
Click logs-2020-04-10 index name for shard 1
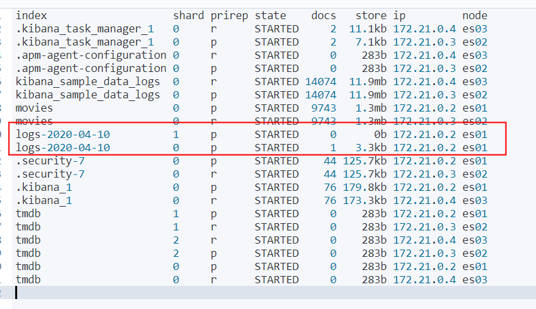63,134
